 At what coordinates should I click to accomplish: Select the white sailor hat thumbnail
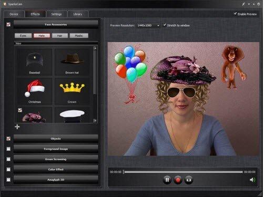tap(72, 115)
